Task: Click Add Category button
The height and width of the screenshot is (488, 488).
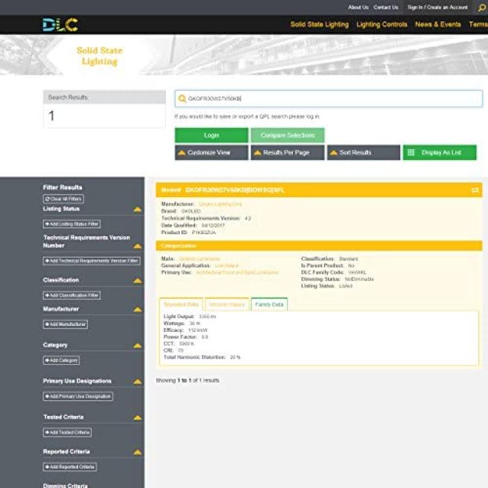Action: tap(62, 360)
